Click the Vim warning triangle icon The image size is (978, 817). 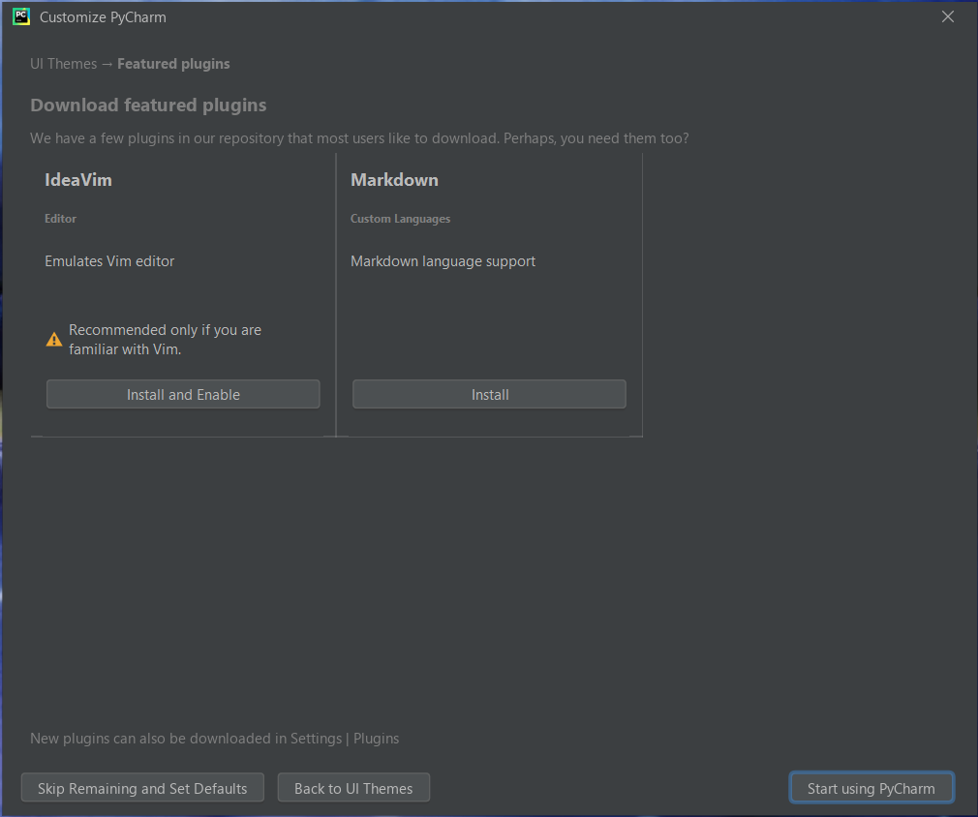(54, 339)
